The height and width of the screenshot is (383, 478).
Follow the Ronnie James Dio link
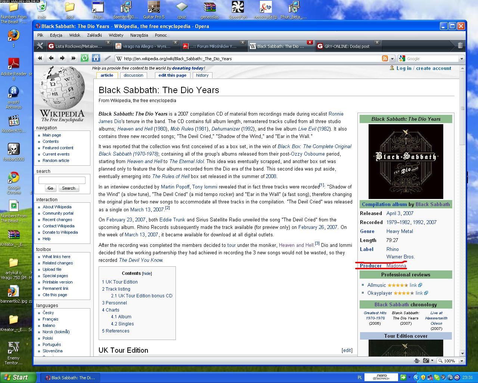(x=221, y=117)
